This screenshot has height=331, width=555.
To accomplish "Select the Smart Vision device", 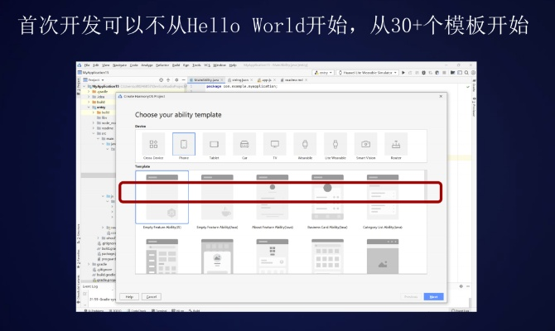I will (x=365, y=145).
